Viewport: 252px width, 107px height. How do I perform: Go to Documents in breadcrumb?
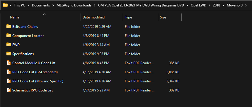(41, 5)
